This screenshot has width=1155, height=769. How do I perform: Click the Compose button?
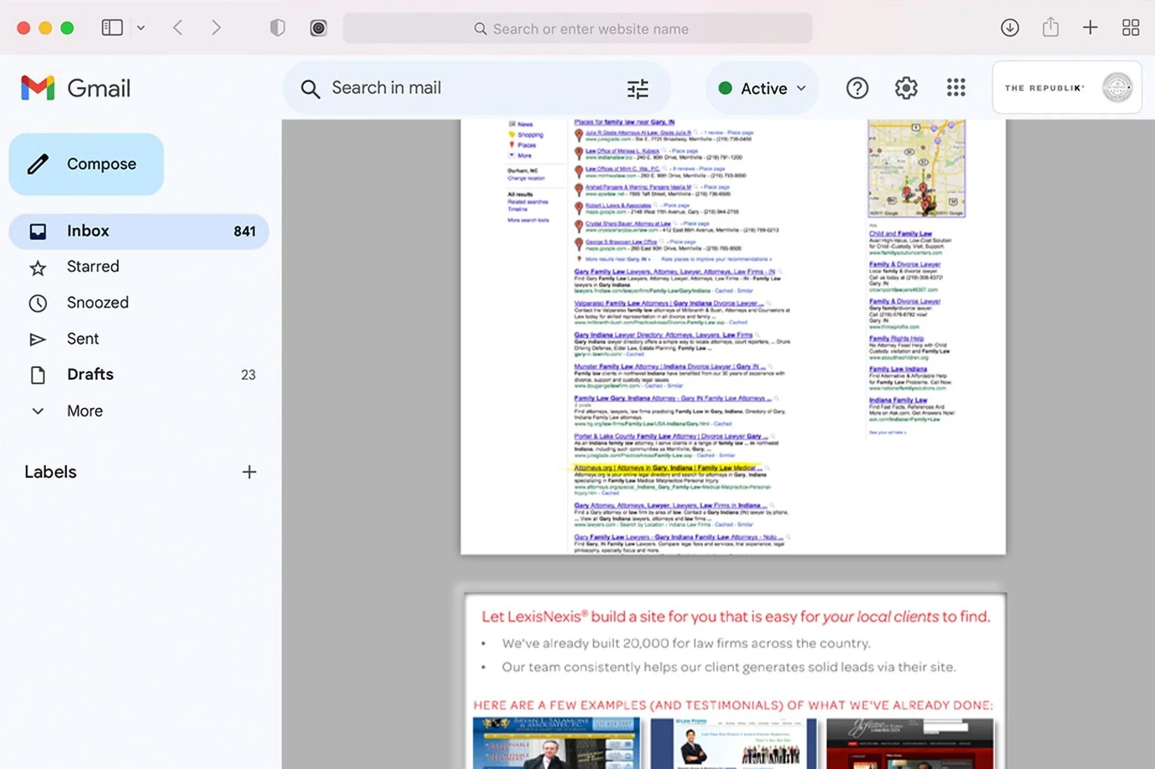[x=86, y=164]
